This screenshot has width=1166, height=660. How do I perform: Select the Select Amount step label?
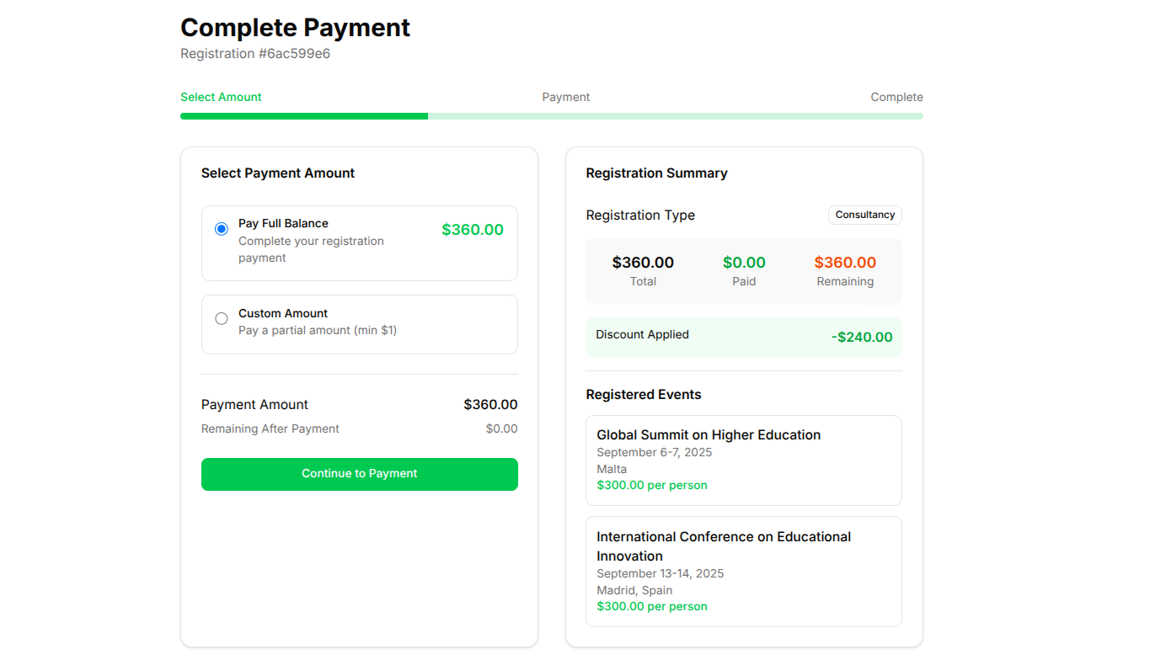point(221,97)
